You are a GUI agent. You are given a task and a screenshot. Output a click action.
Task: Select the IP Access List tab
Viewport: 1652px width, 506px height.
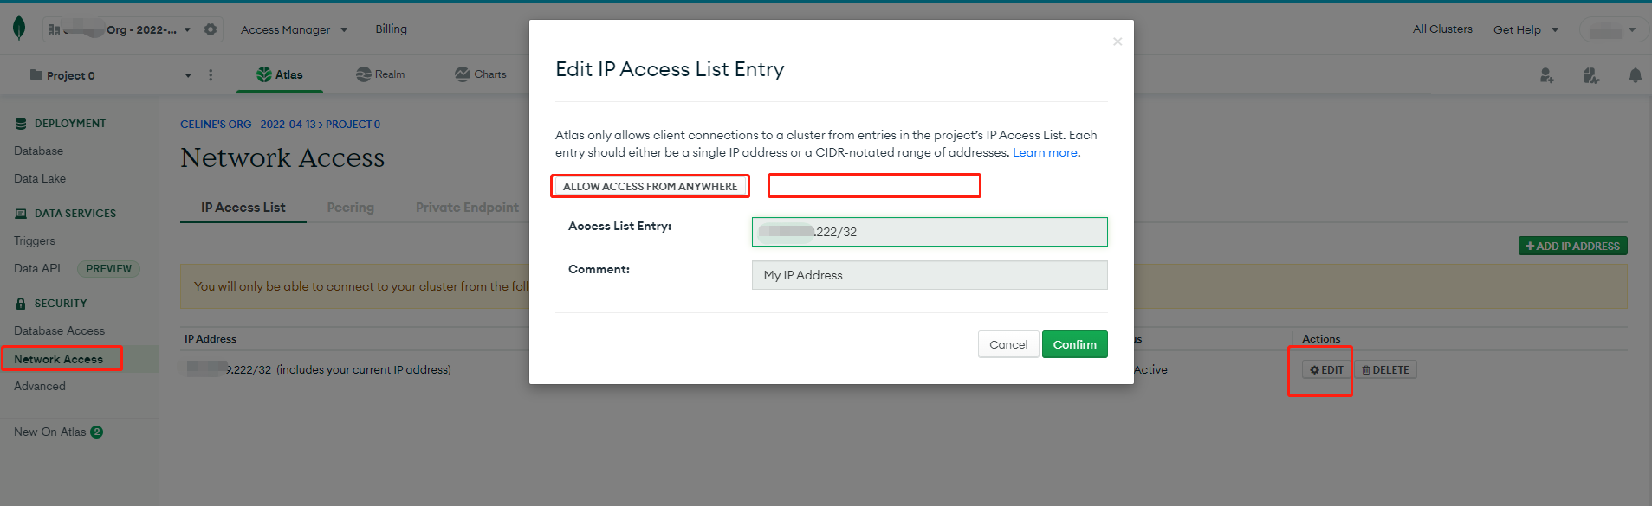pyautogui.click(x=243, y=208)
